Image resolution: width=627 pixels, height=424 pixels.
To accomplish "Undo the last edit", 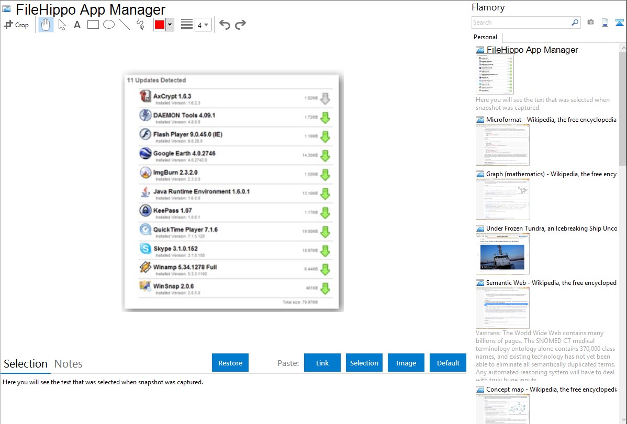I will point(225,25).
